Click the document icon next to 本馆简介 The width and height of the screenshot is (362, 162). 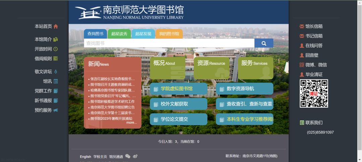pyautogui.click(x=55, y=40)
